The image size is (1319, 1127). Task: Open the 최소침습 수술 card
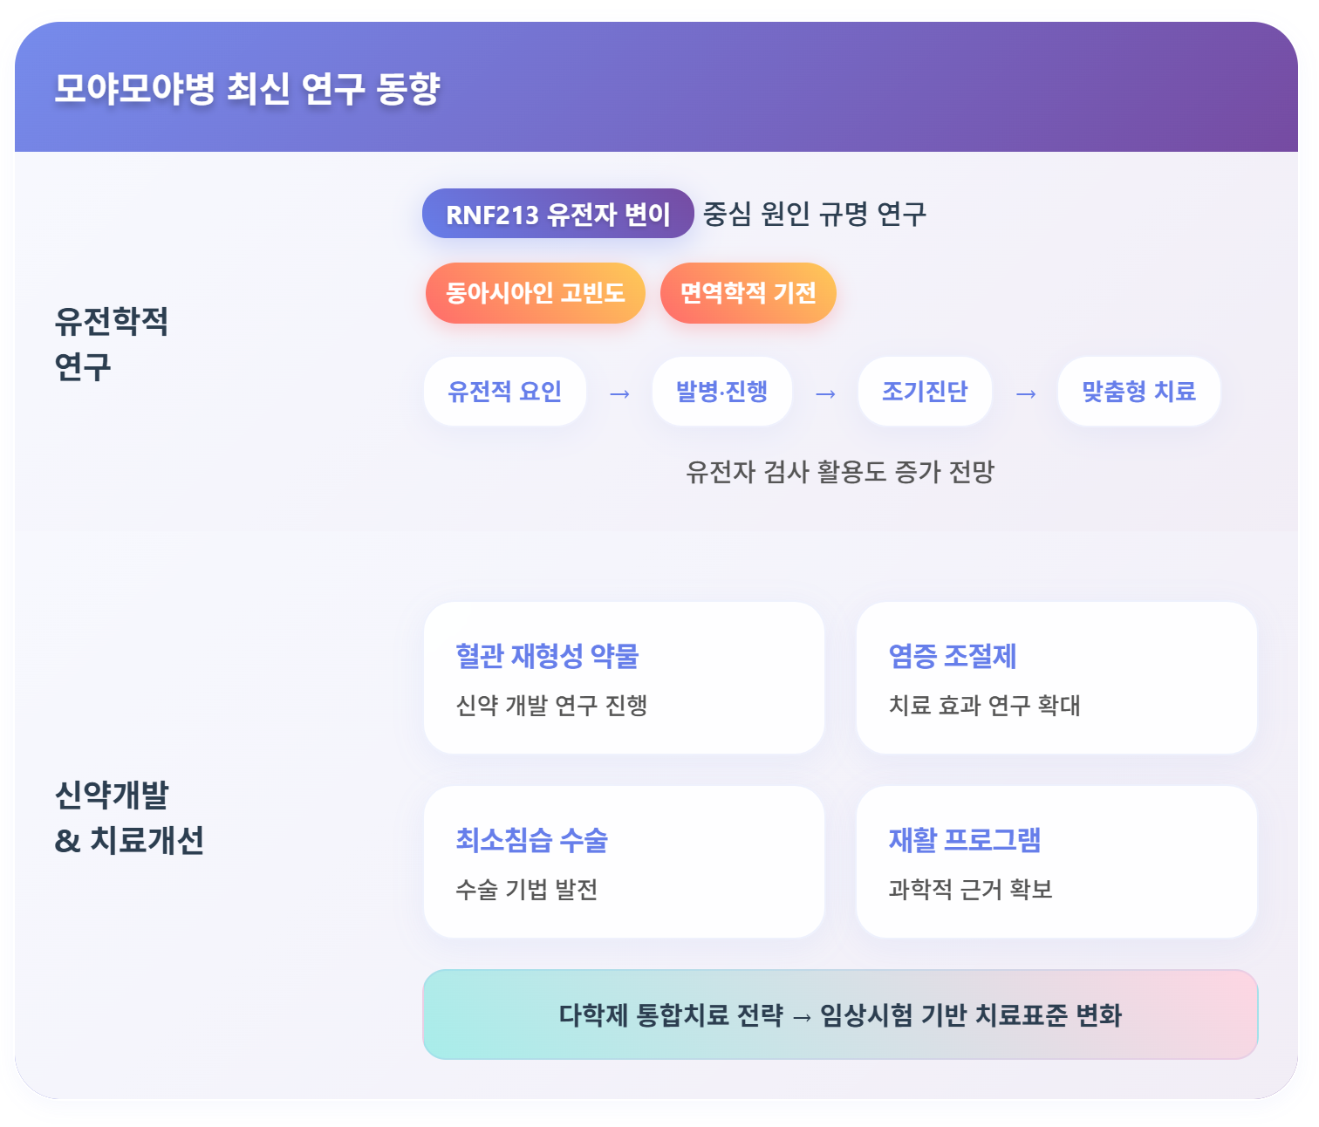tap(624, 862)
